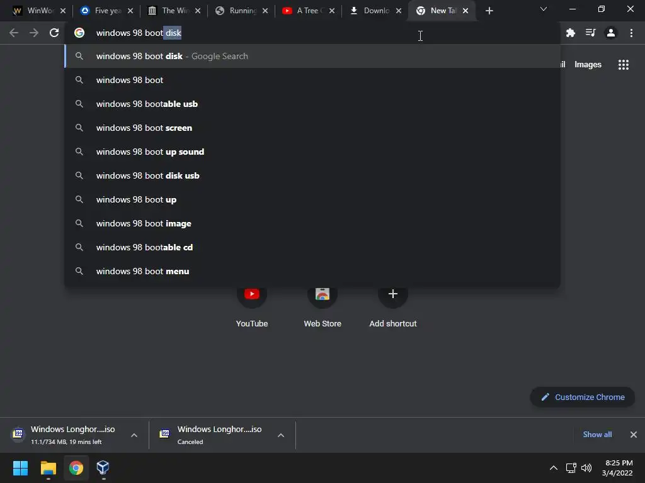Click the Google icon in the address bar
The width and height of the screenshot is (645, 483).
[x=79, y=33]
